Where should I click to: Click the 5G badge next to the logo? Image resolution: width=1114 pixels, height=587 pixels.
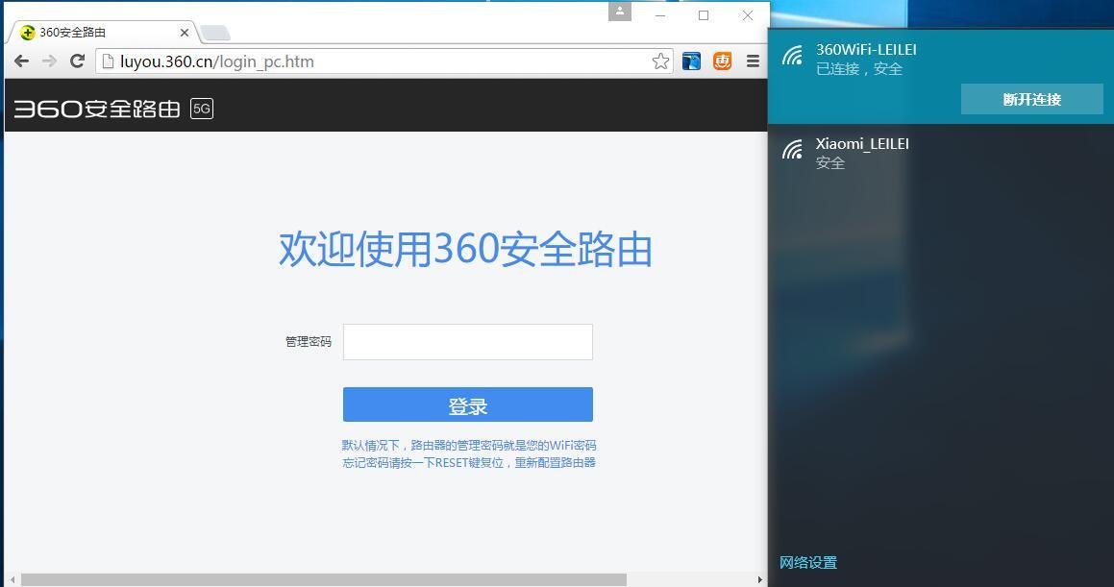tap(201, 109)
